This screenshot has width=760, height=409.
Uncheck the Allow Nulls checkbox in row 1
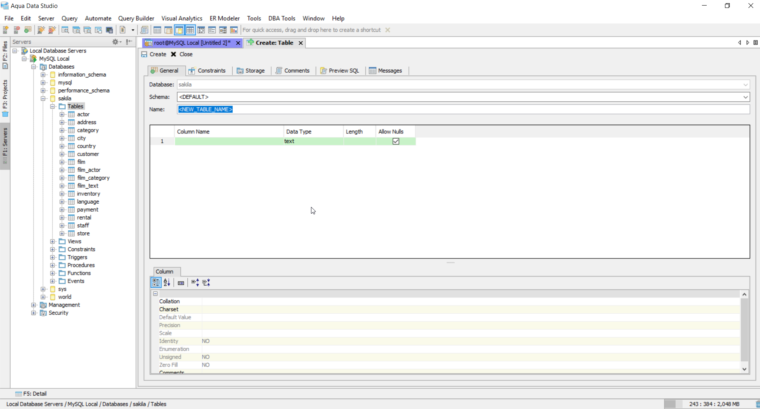[396, 141]
